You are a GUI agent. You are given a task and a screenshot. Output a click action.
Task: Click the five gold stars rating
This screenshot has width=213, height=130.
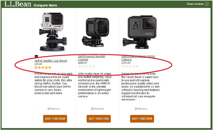(43, 67)
